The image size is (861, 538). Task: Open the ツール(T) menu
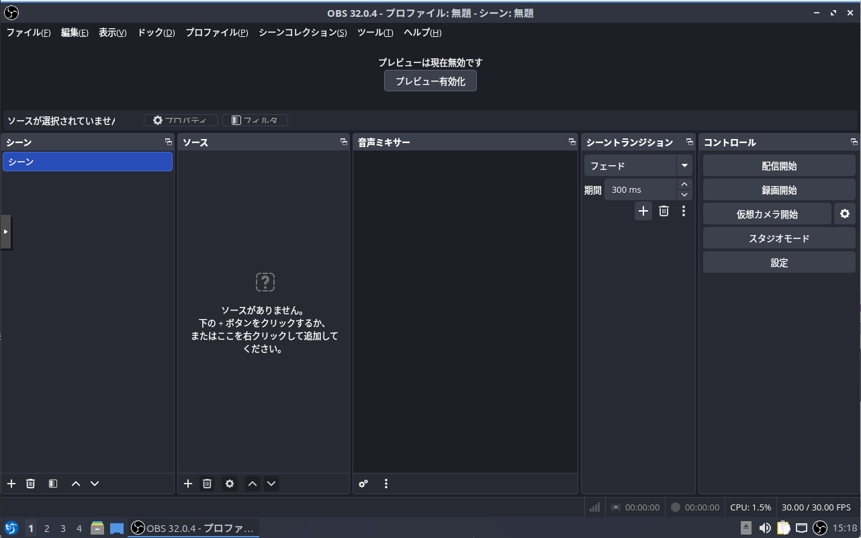point(375,33)
